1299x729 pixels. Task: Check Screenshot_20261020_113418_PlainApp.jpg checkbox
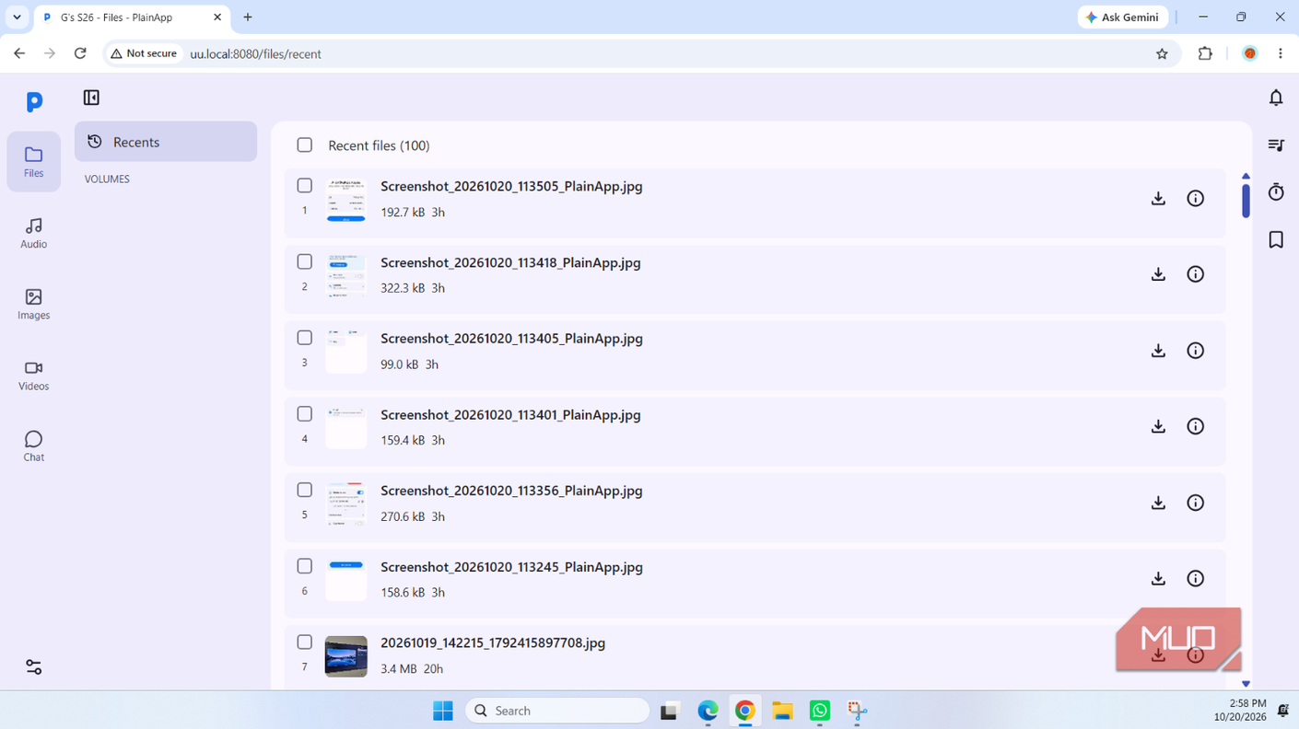pos(305,262)
